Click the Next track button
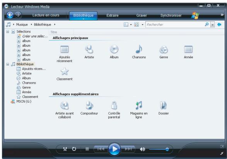The image size is (227, 159). [128, 149]
